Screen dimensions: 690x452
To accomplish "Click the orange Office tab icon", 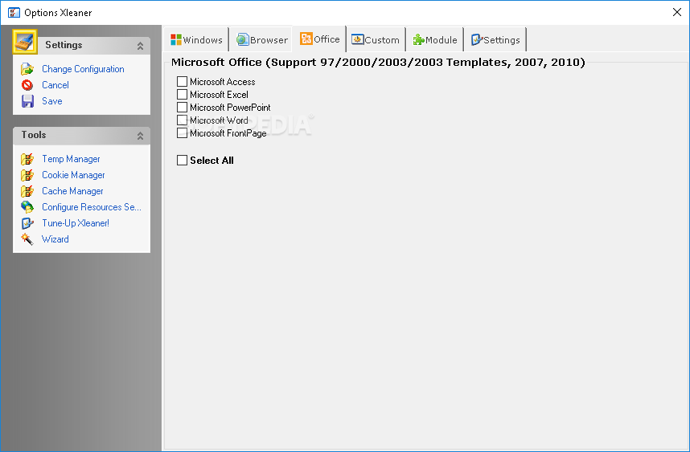I will point(306,39).
